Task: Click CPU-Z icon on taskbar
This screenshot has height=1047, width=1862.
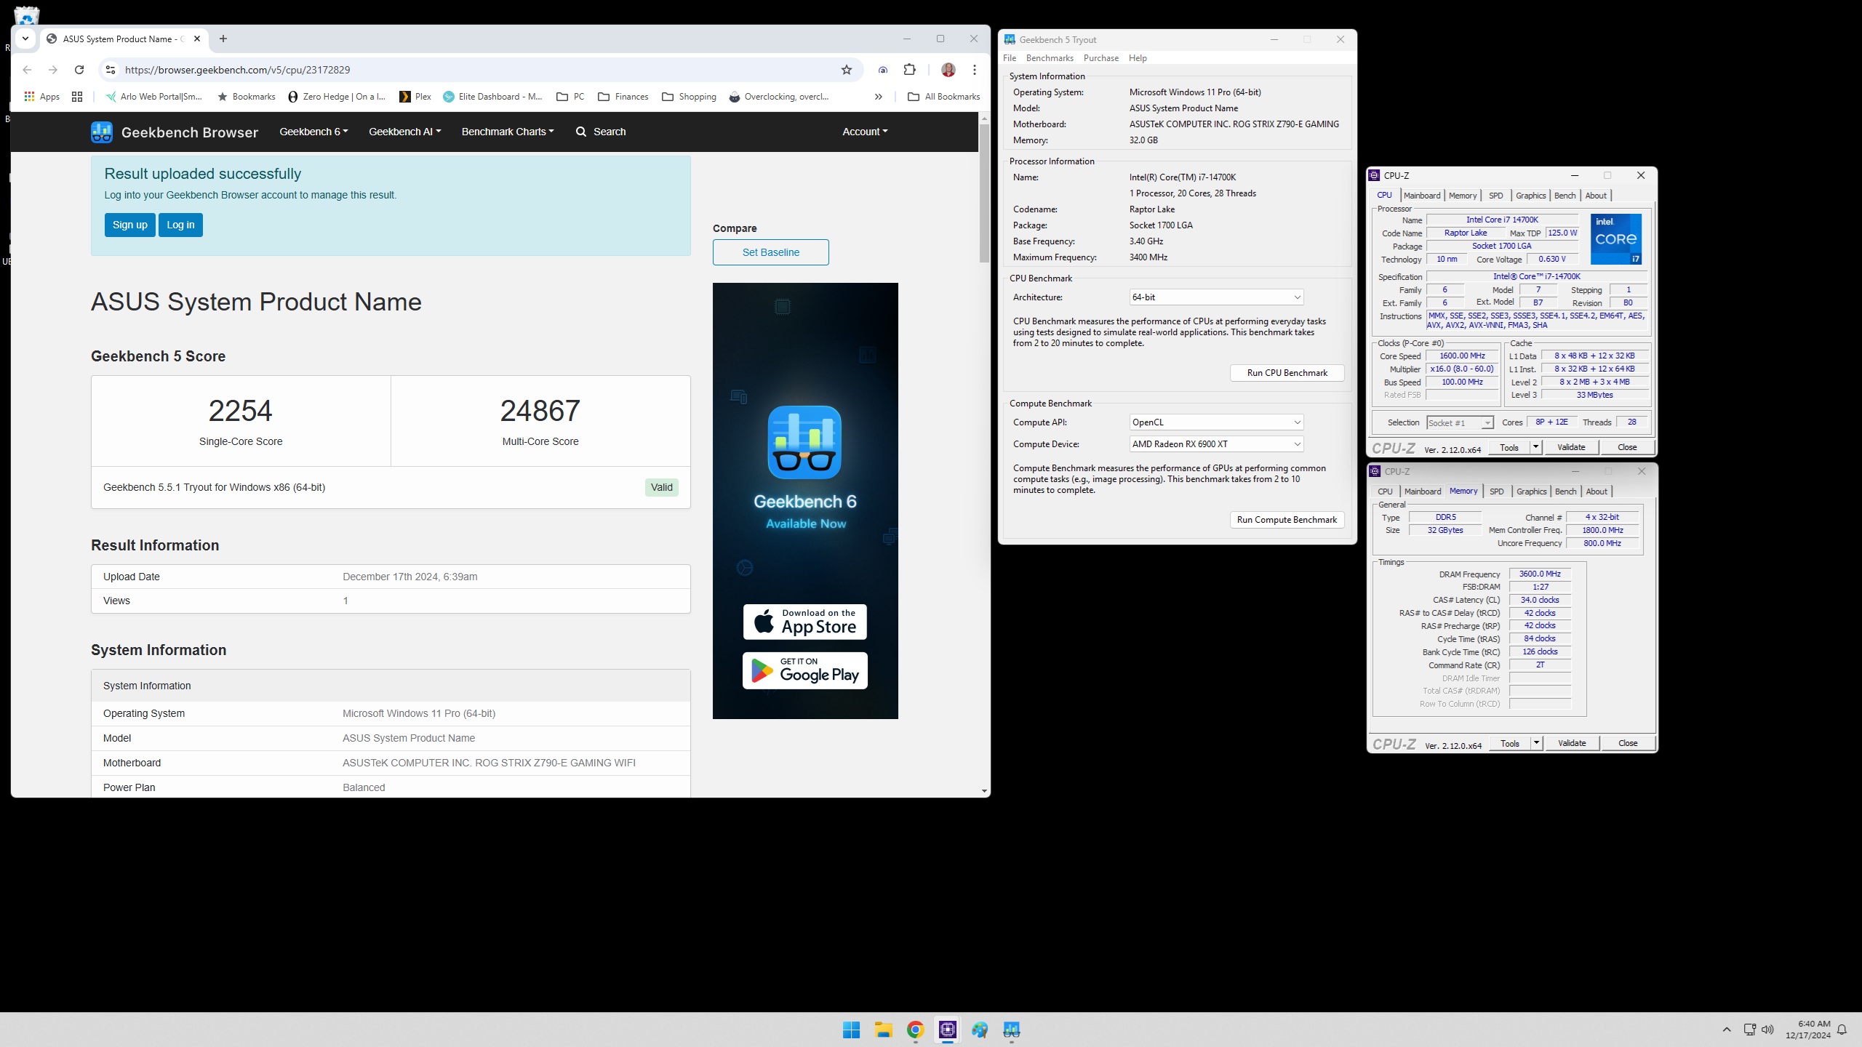Action: tap(947, 1030)
